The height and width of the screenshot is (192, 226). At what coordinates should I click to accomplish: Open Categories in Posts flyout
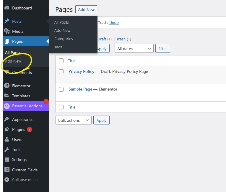(x=64, y=39)
